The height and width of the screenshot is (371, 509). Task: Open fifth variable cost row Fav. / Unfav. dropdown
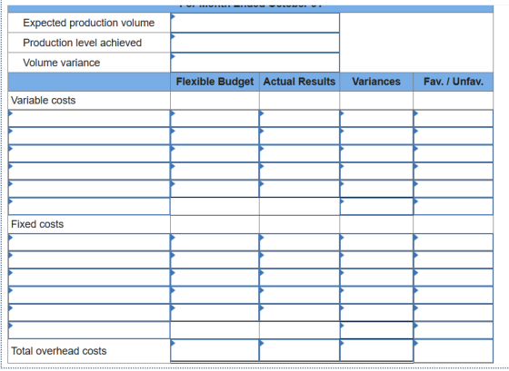454,189
